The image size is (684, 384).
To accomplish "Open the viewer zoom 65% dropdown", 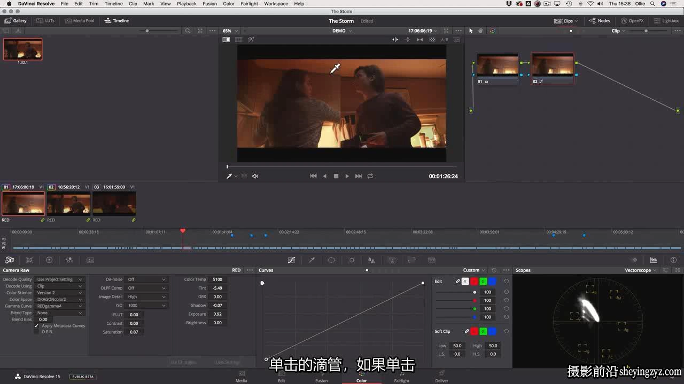I will coord(230,30).
